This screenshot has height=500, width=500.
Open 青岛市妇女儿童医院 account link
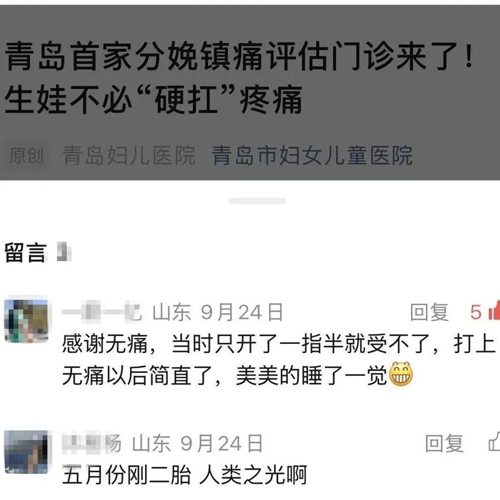pyautogui.click(x=312, y=156)
